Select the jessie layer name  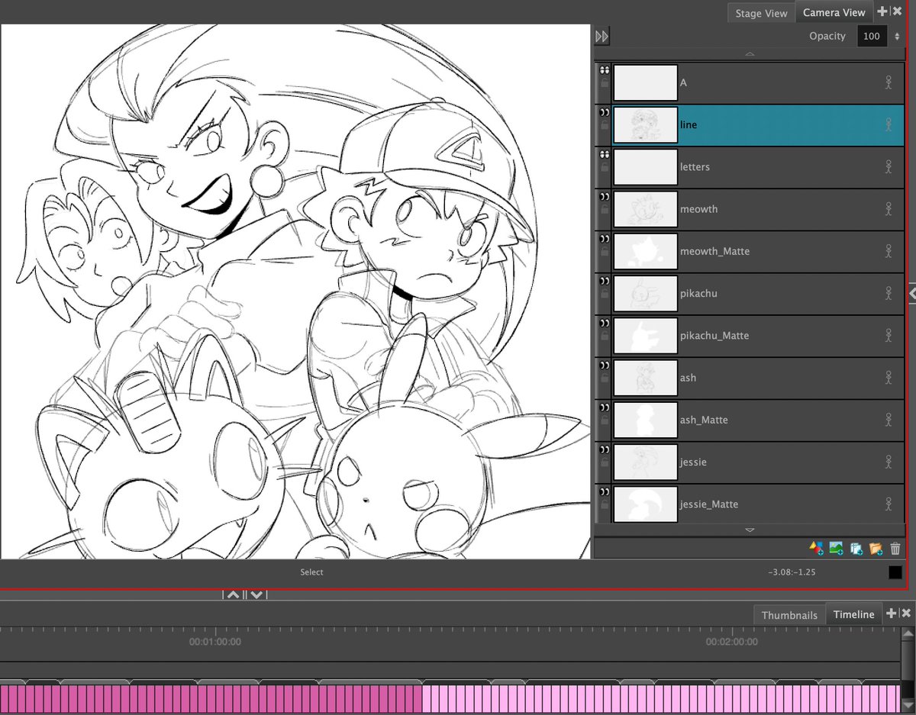(693, 462)
